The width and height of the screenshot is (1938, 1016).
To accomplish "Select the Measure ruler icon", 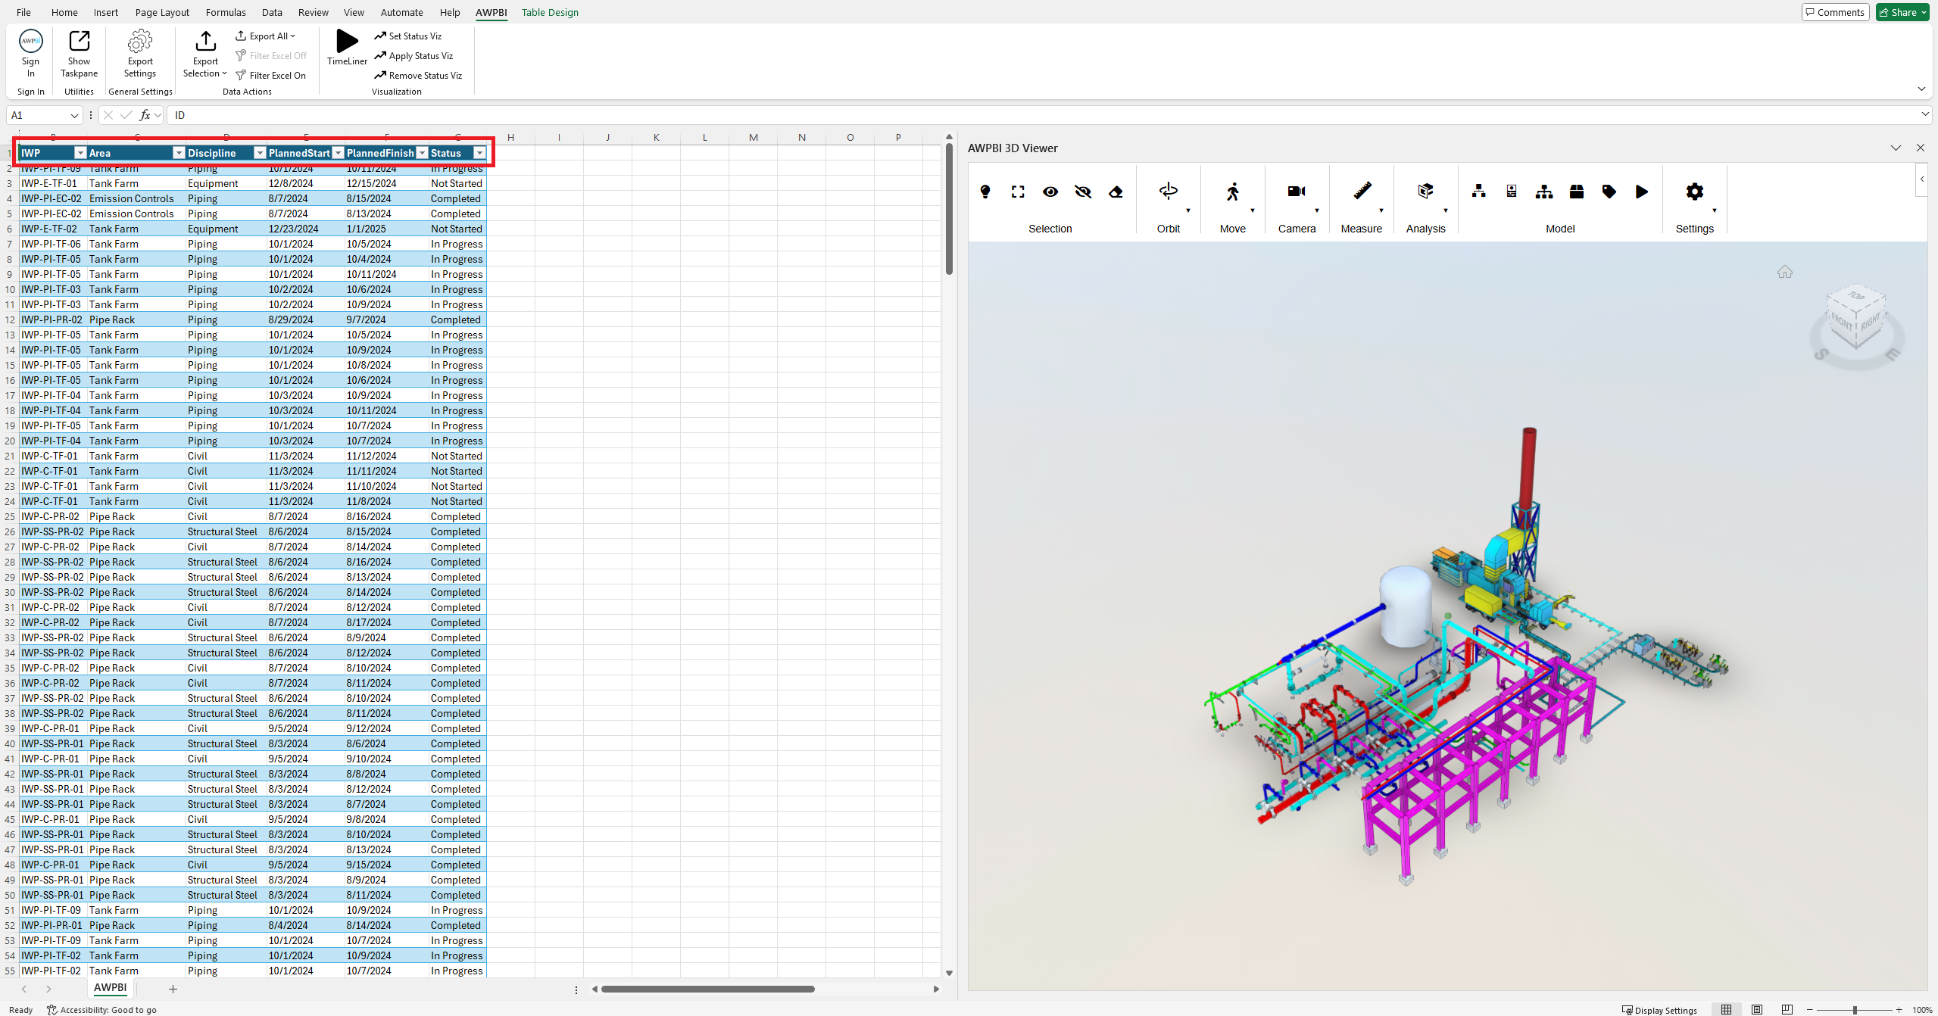I will point(1362,191).
